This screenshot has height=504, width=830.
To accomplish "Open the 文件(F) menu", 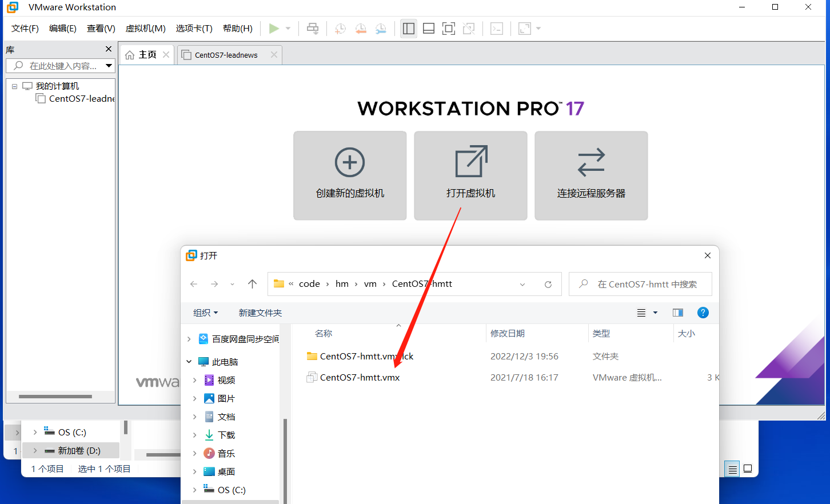I will [x=25, y=29].
